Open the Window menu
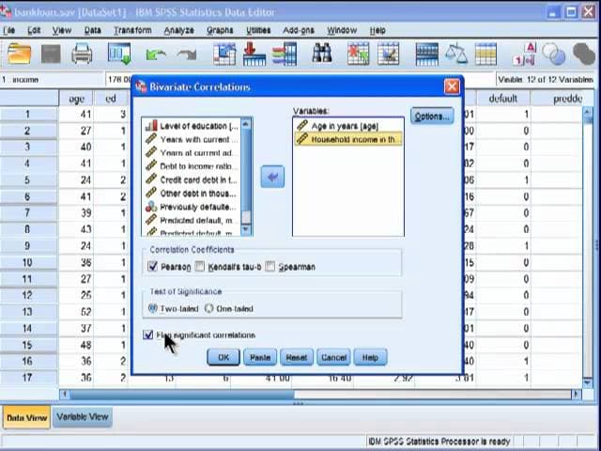The width and height of the screenshot is (601, 451). point(342,30)
